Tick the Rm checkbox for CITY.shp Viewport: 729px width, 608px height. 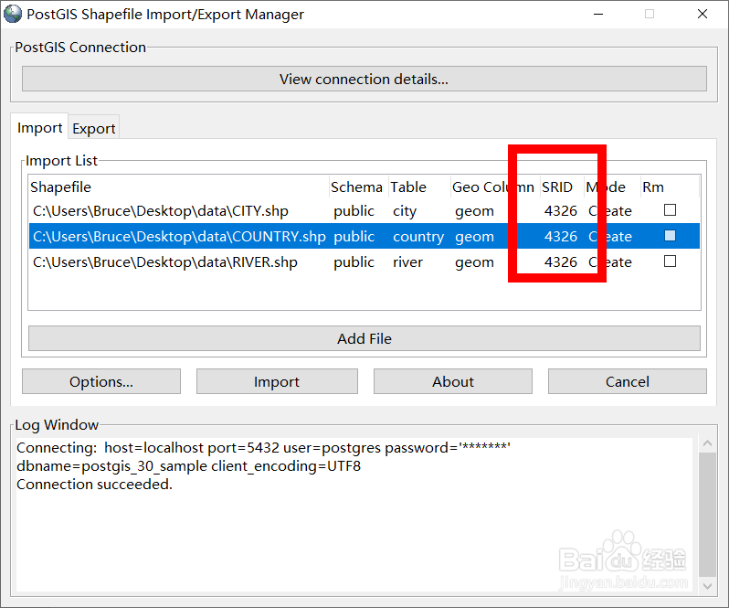(670, 210)
